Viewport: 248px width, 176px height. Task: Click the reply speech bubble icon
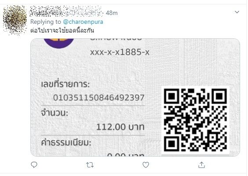34,165
